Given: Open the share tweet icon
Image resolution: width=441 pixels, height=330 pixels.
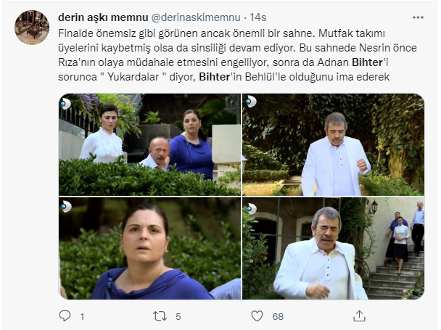Looking at the screenshot, I should pyautogui.click(x=359, y=316).
